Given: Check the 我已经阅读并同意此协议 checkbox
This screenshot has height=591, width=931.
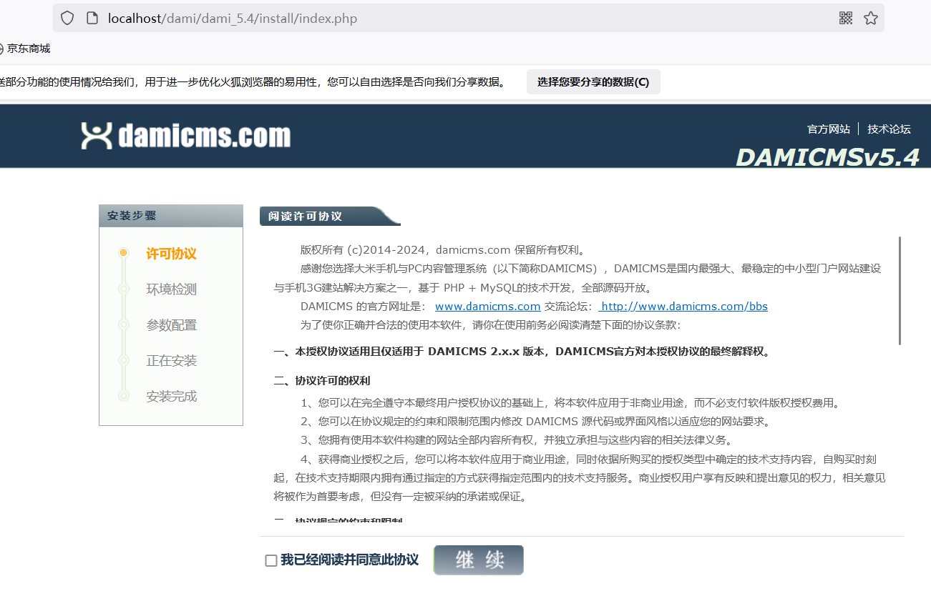Looking at the screenshot, I should point(271,561).
